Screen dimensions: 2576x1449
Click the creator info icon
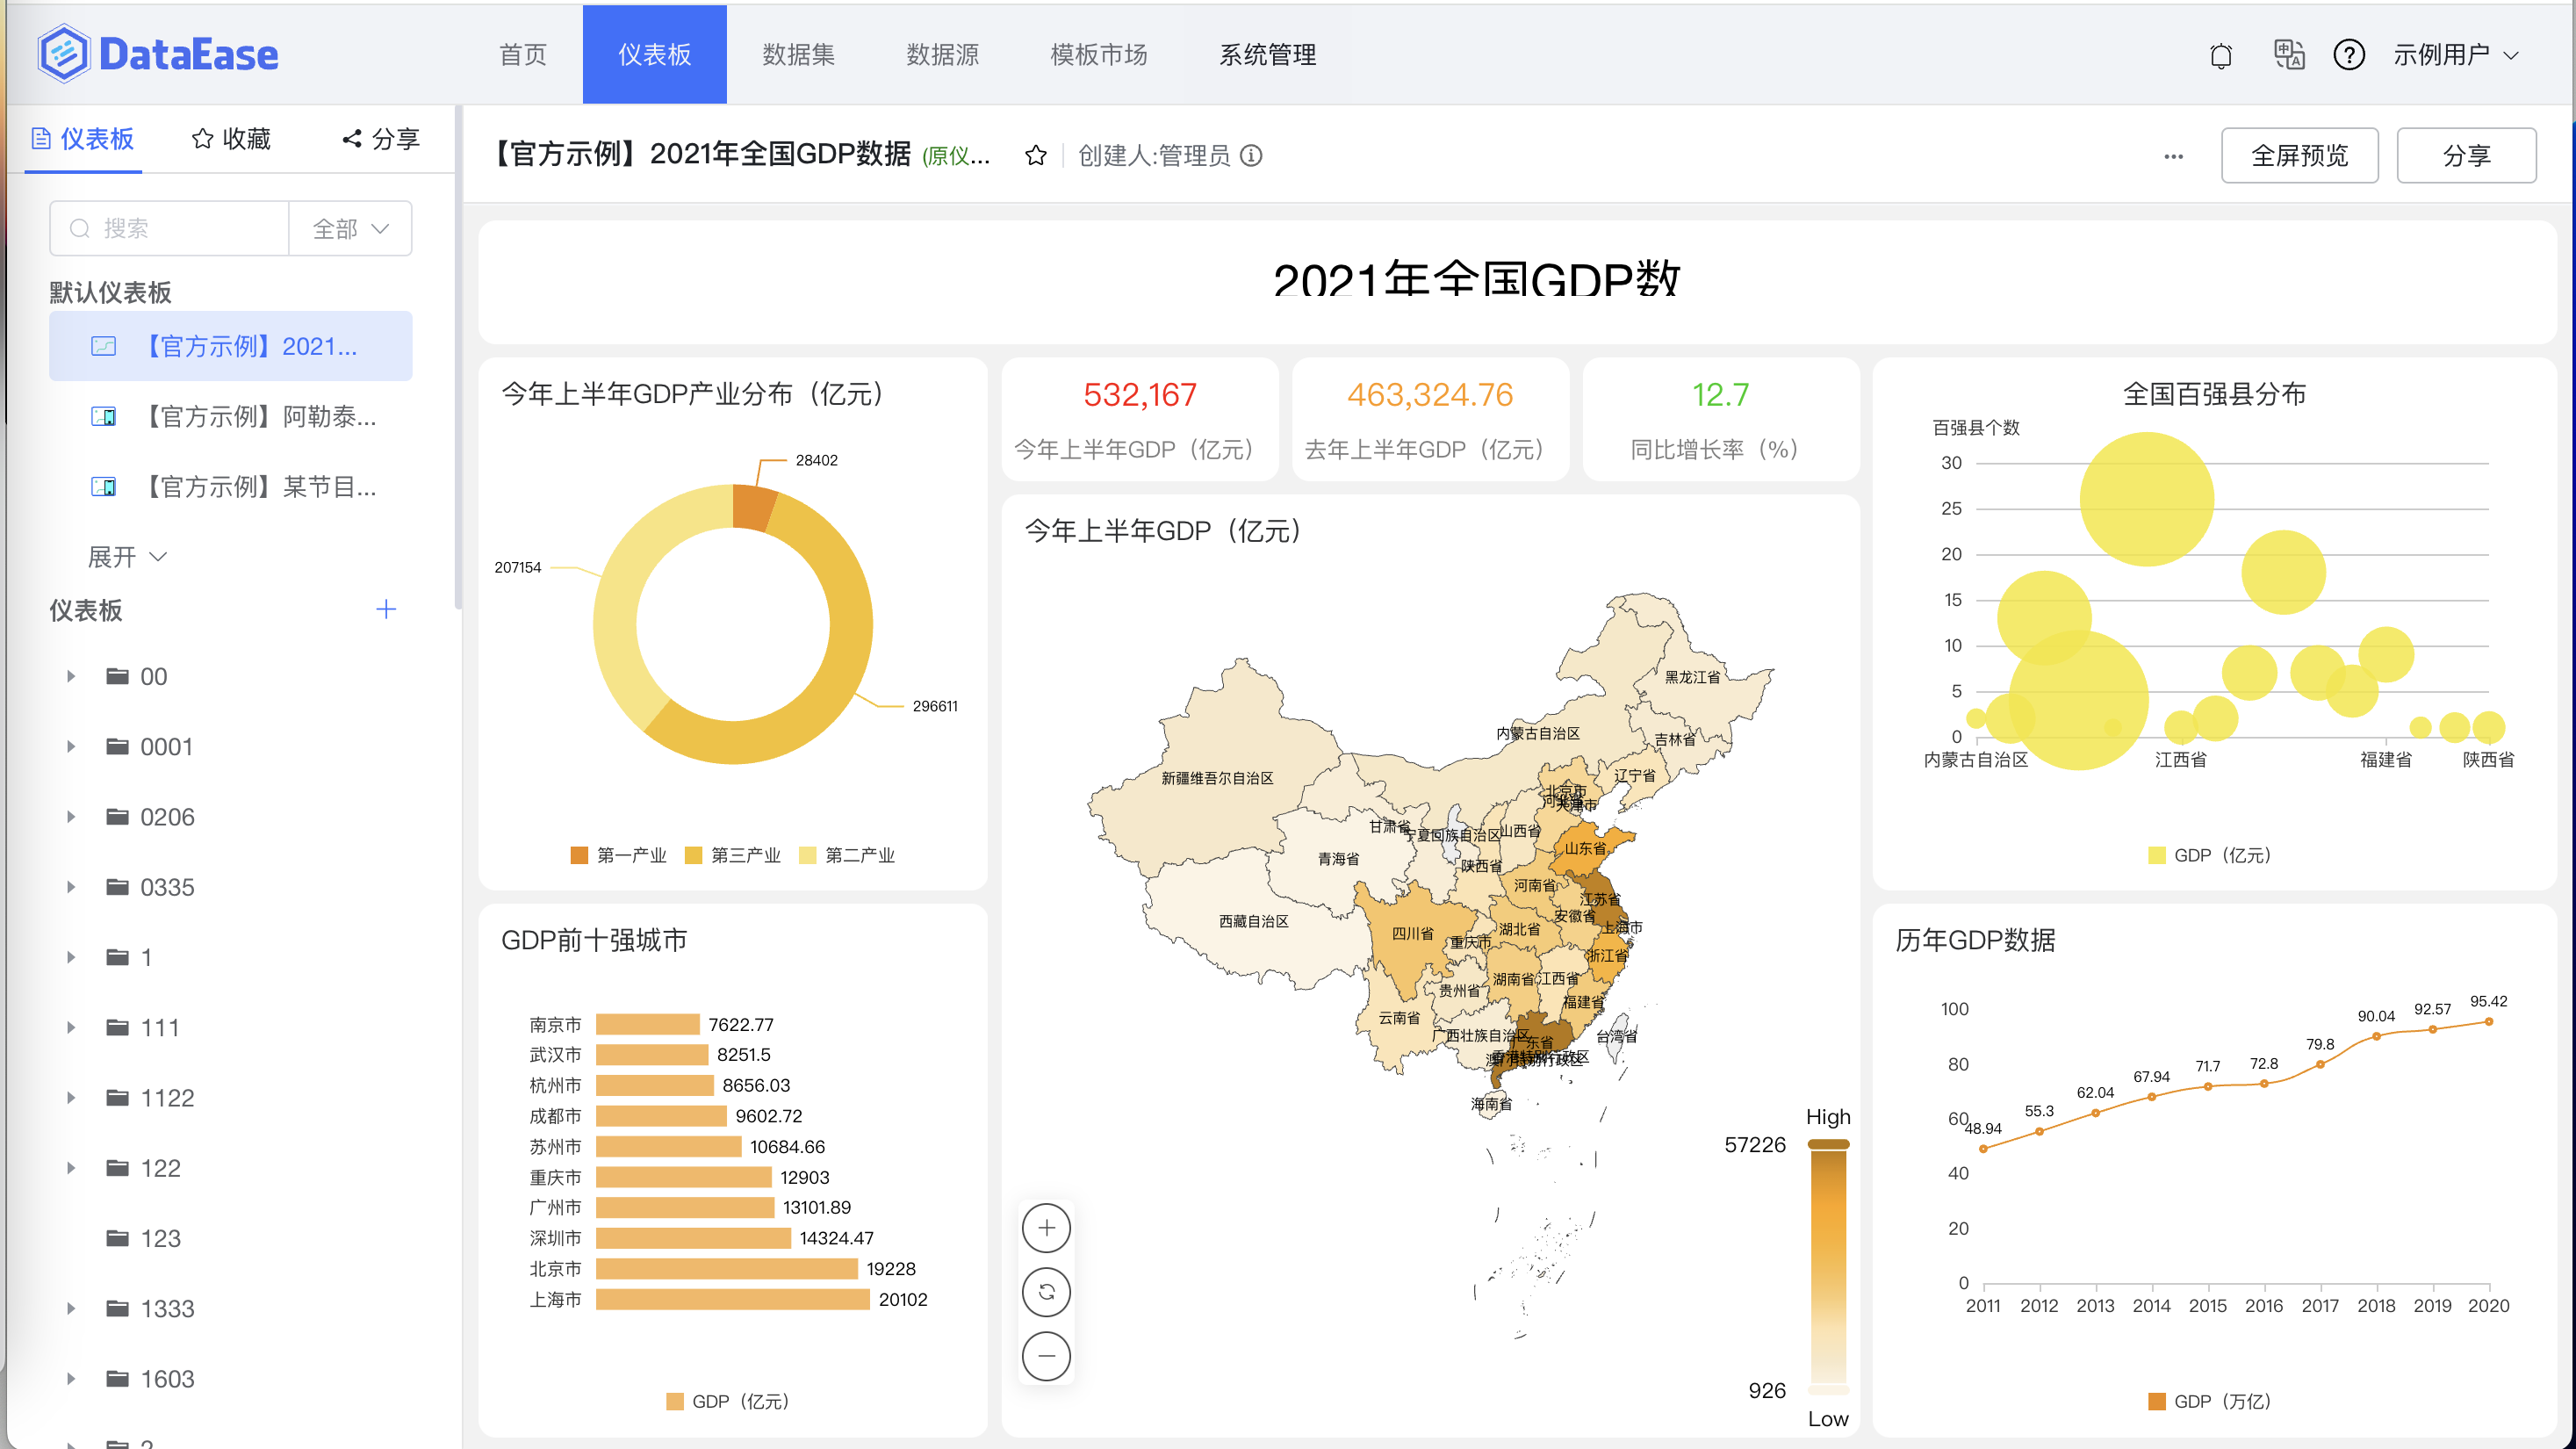tap(1251, 155)
